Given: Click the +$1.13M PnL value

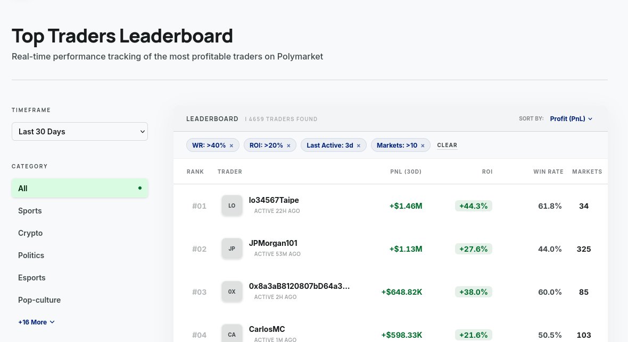Looking at the screenshot, I should (x=406, y=249).
